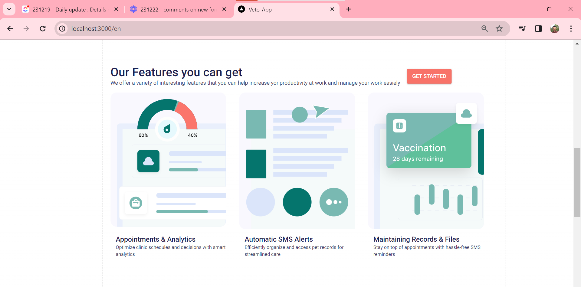Switch to the 231222 comments tab

pos(178,9)
